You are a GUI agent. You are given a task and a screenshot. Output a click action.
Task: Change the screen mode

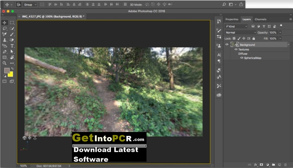[12, 81]
